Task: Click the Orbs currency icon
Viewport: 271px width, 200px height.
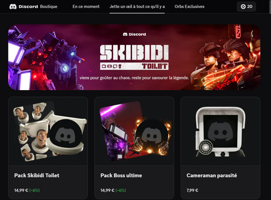Action: coord(243,7)
